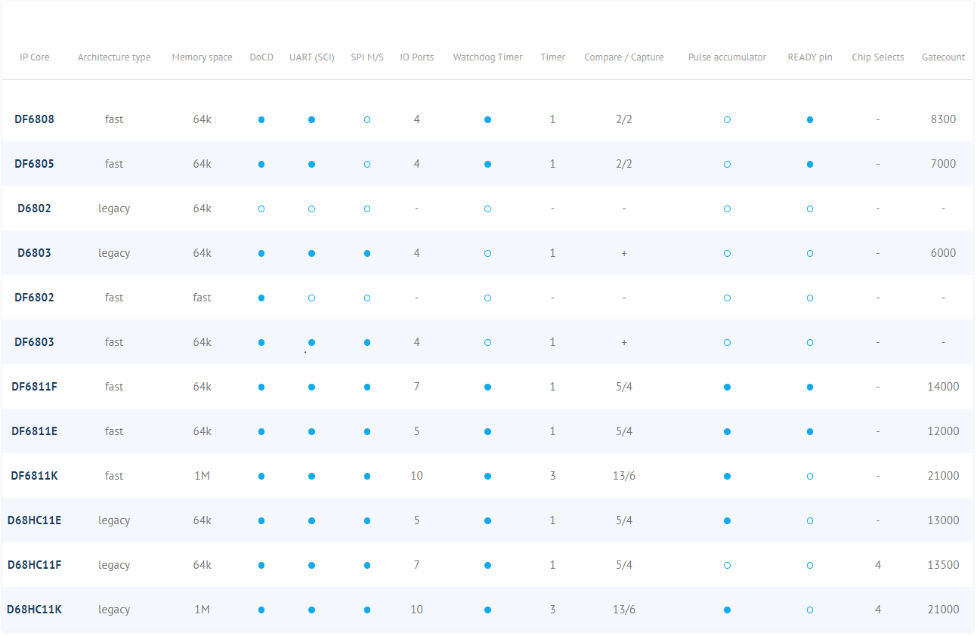Click the DF6808 IP core name

click(x=34, y=119)
